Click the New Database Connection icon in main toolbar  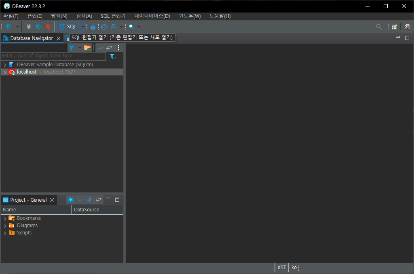coord(9,27)
